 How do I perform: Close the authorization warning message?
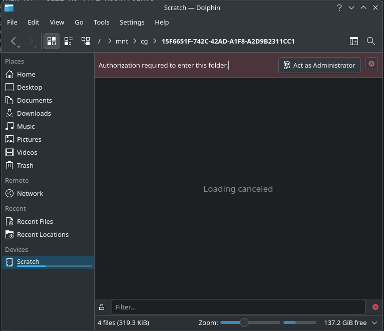click(371, 64)
